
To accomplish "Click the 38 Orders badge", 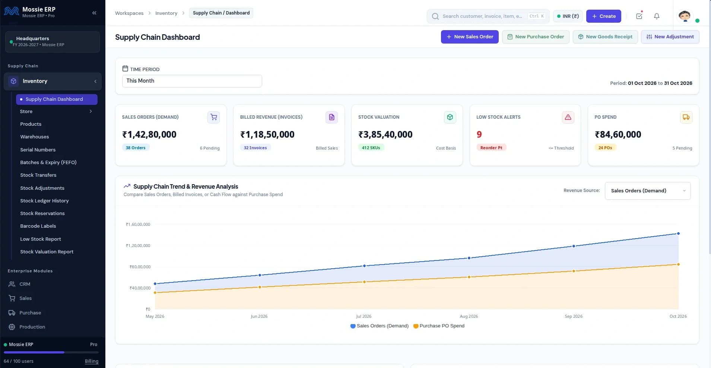I will (x=136, y=148).
